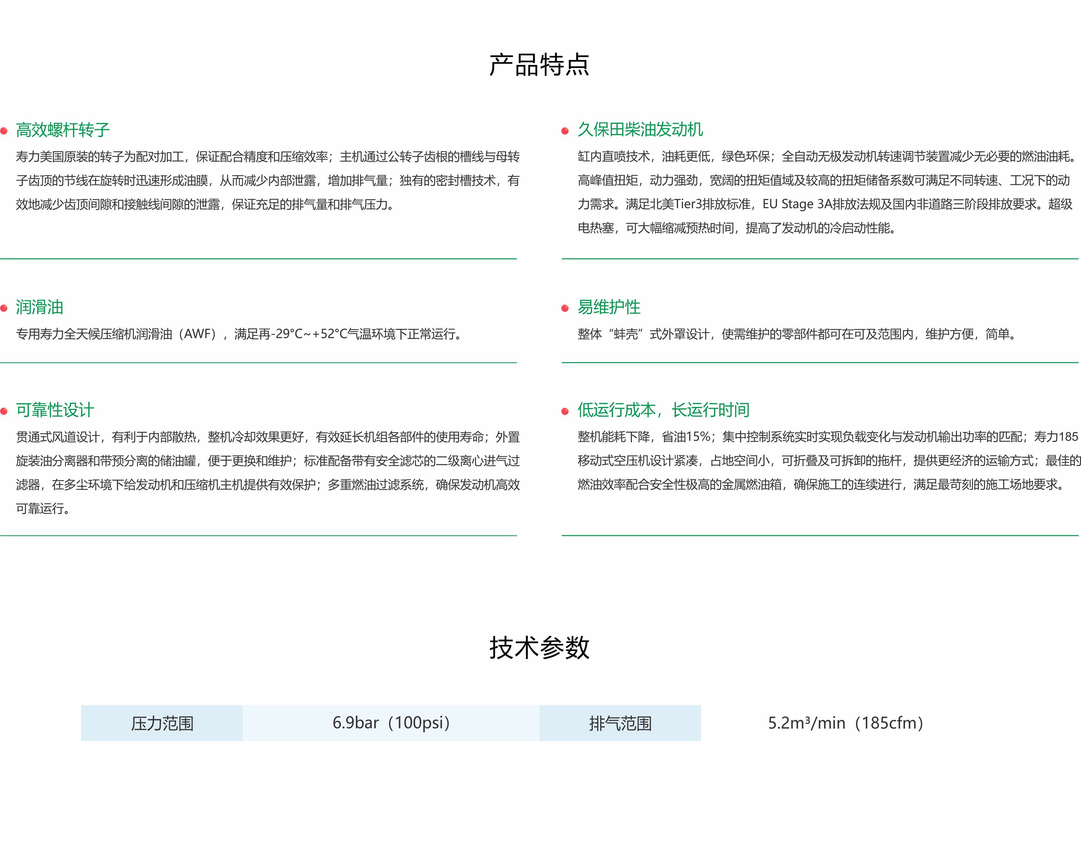Click the red bullet beside 高效螺杆转子
The image size is (1081, 864).
click(4, 131)
